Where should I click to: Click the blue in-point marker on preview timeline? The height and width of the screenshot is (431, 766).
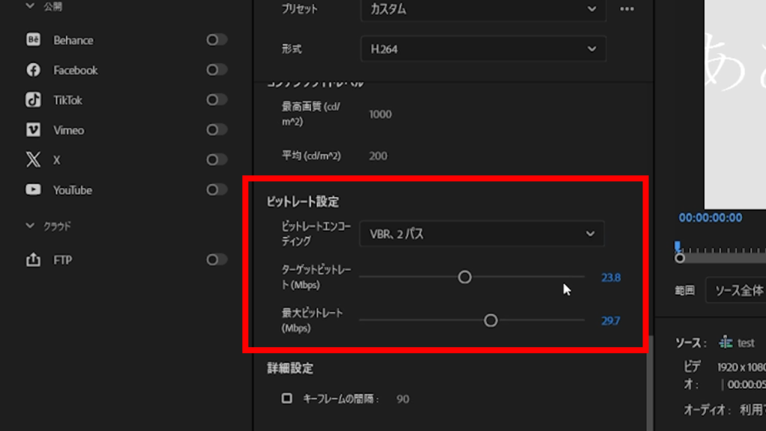coord(678,245)
